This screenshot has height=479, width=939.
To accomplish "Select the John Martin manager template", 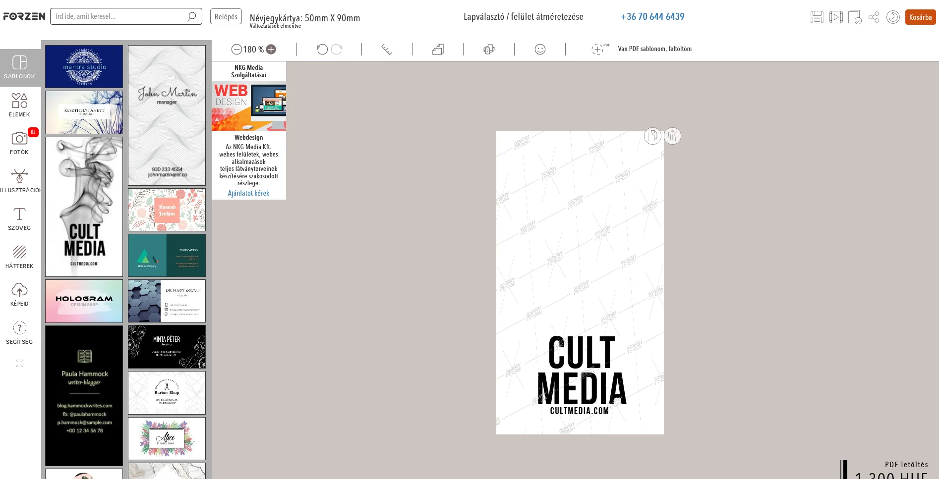I will (x=167, y=115).
